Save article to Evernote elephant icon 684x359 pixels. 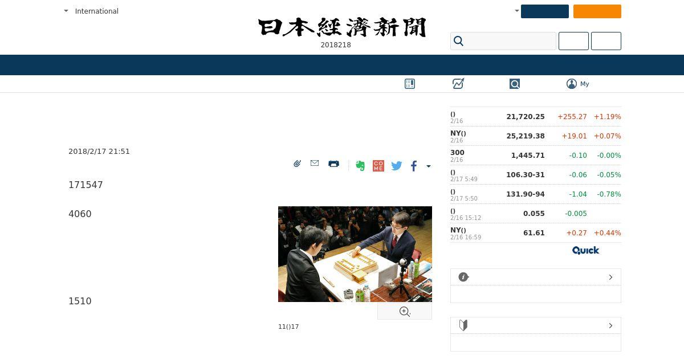[x=360, y=166]
